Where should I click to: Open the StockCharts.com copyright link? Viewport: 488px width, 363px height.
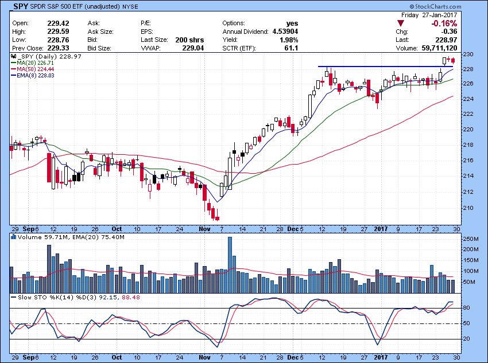[435, 6]
